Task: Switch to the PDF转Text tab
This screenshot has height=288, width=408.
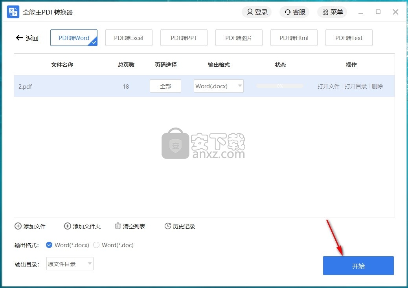Action: 349,38
